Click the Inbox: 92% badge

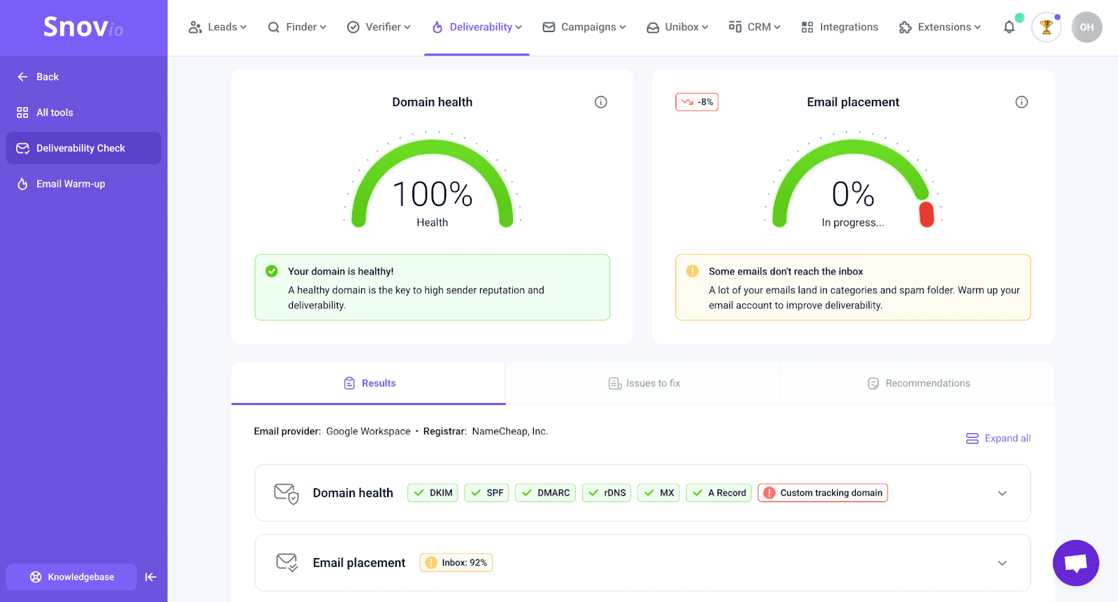pos(456,563)
